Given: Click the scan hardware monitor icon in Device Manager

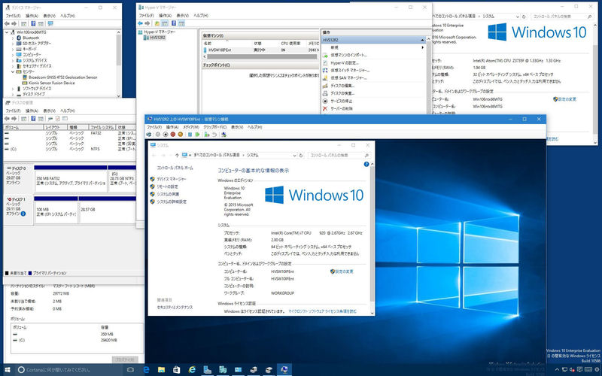Looking at the screenshot, I should coord(50,24).
